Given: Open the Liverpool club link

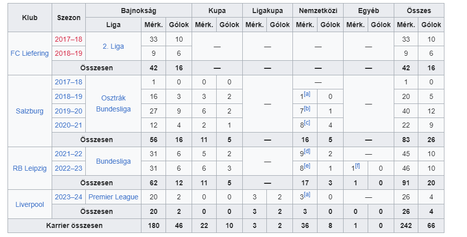Looking at the screenshot, I should point(30,204).
